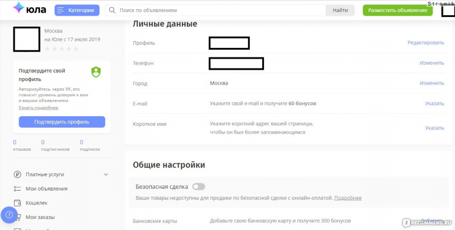Click Указать link in E-mail row

(x=434, y=103)
